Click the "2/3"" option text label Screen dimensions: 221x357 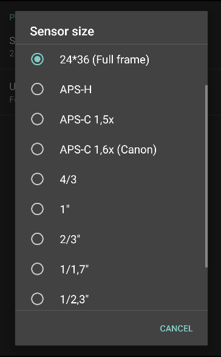tap(70, 239)
